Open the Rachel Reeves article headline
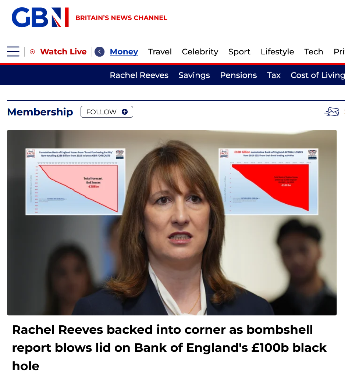The height and width of the screenshot is (386, 345). [170, 348]
